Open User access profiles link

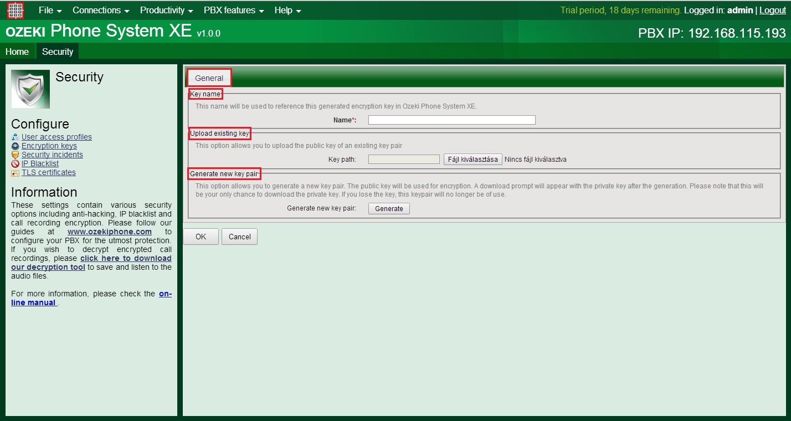coord(56,137)
